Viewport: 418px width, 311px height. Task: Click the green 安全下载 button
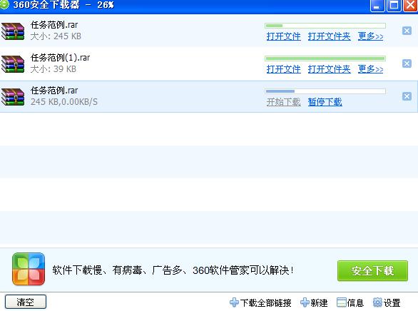coord(372,271)
